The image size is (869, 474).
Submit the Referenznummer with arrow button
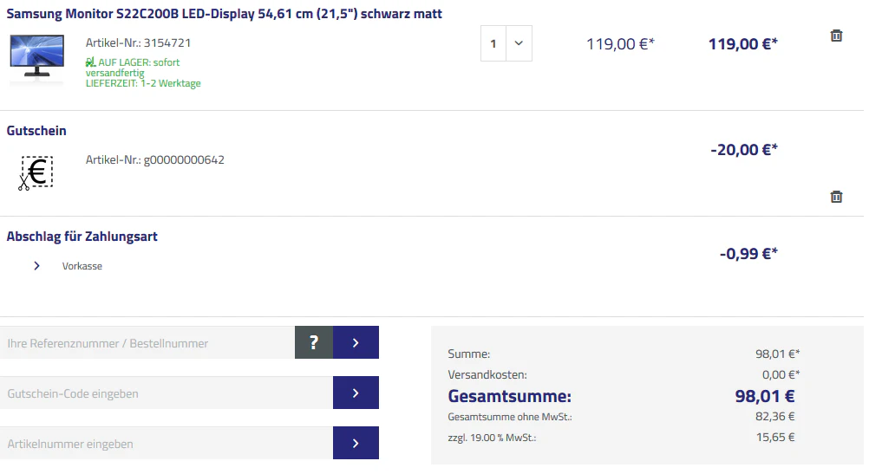[x=356, y=343]
